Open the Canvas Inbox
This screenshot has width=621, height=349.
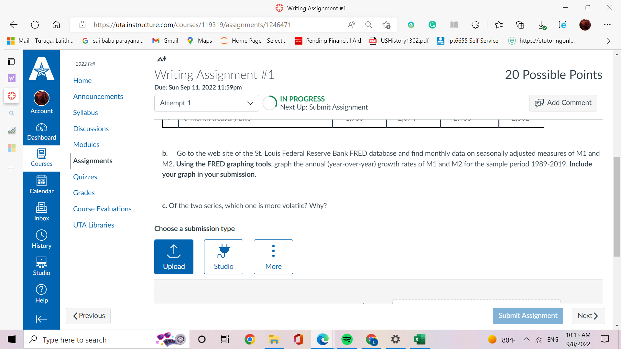pyautogui.click(x=41, y=212)
